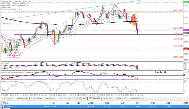The height and width of the screenshot is (109, 189).
Task: Open the USDJPYm,M15 chart tab
Action: pyautogui.click(x=122, y=98)
